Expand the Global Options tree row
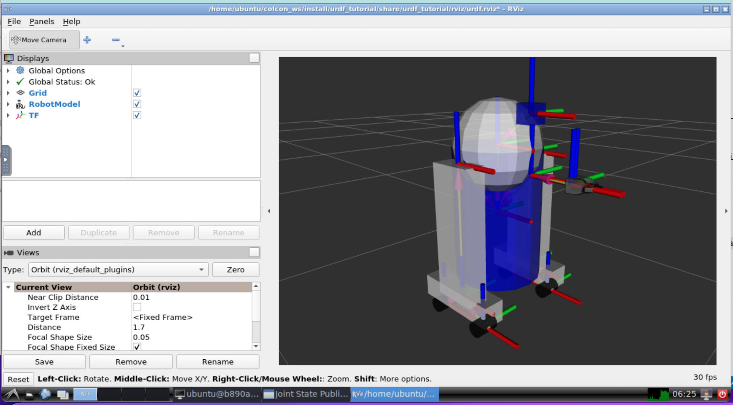This screenshot has width=733, height=405. pos(8,70)
